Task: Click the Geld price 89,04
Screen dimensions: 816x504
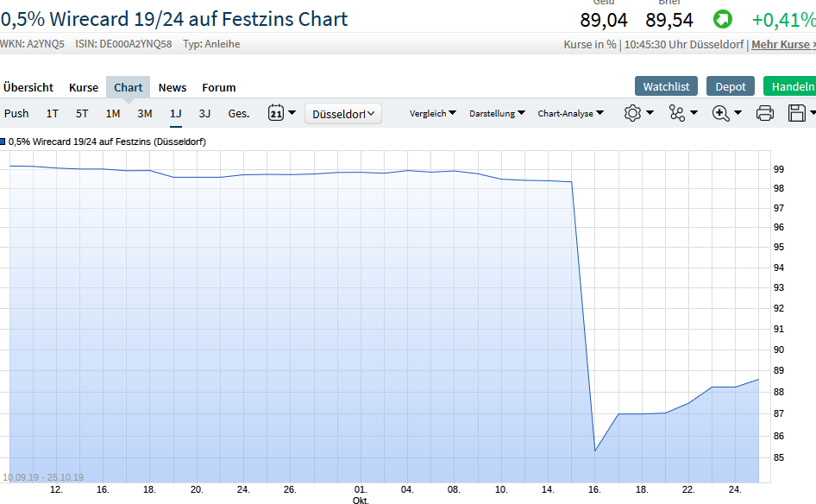Action: click(x=604, y=21)
